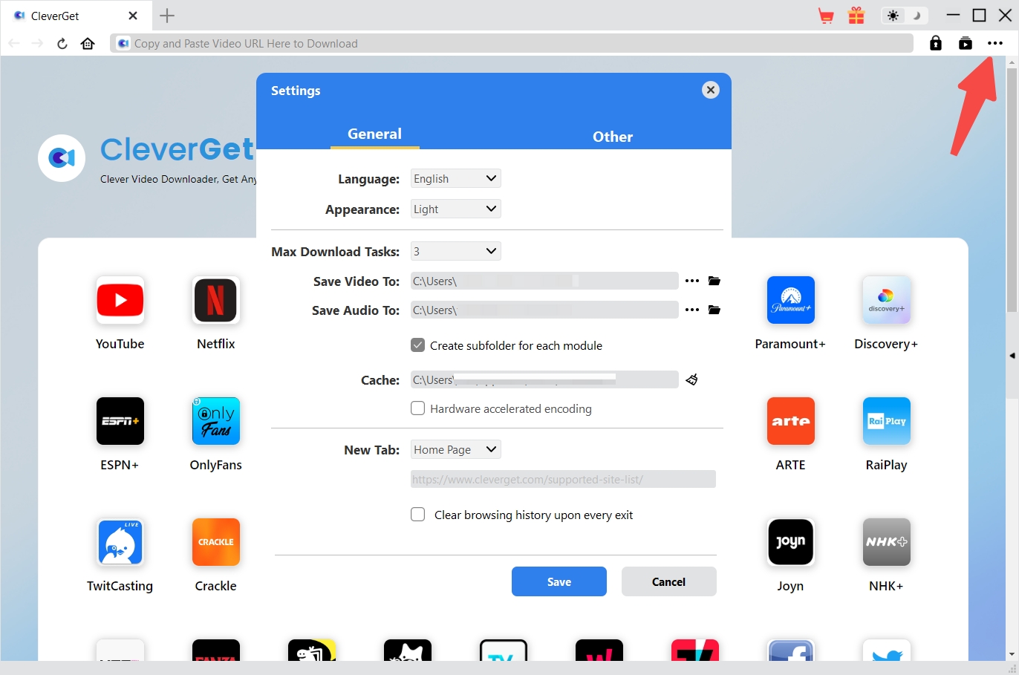This screenshot has height=675, width=1019.
Task: Click the Cache path field
Action: 544,379
